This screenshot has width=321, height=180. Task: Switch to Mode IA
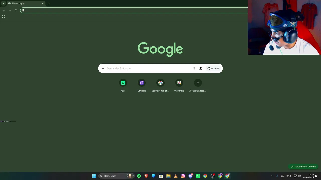pos(213,68)
